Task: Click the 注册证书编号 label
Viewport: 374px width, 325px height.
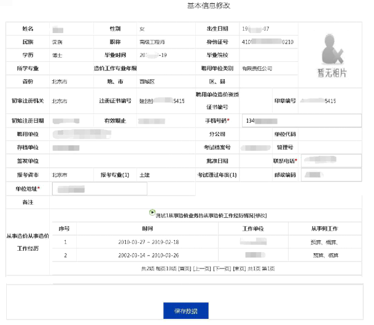Action: [115, 101]
